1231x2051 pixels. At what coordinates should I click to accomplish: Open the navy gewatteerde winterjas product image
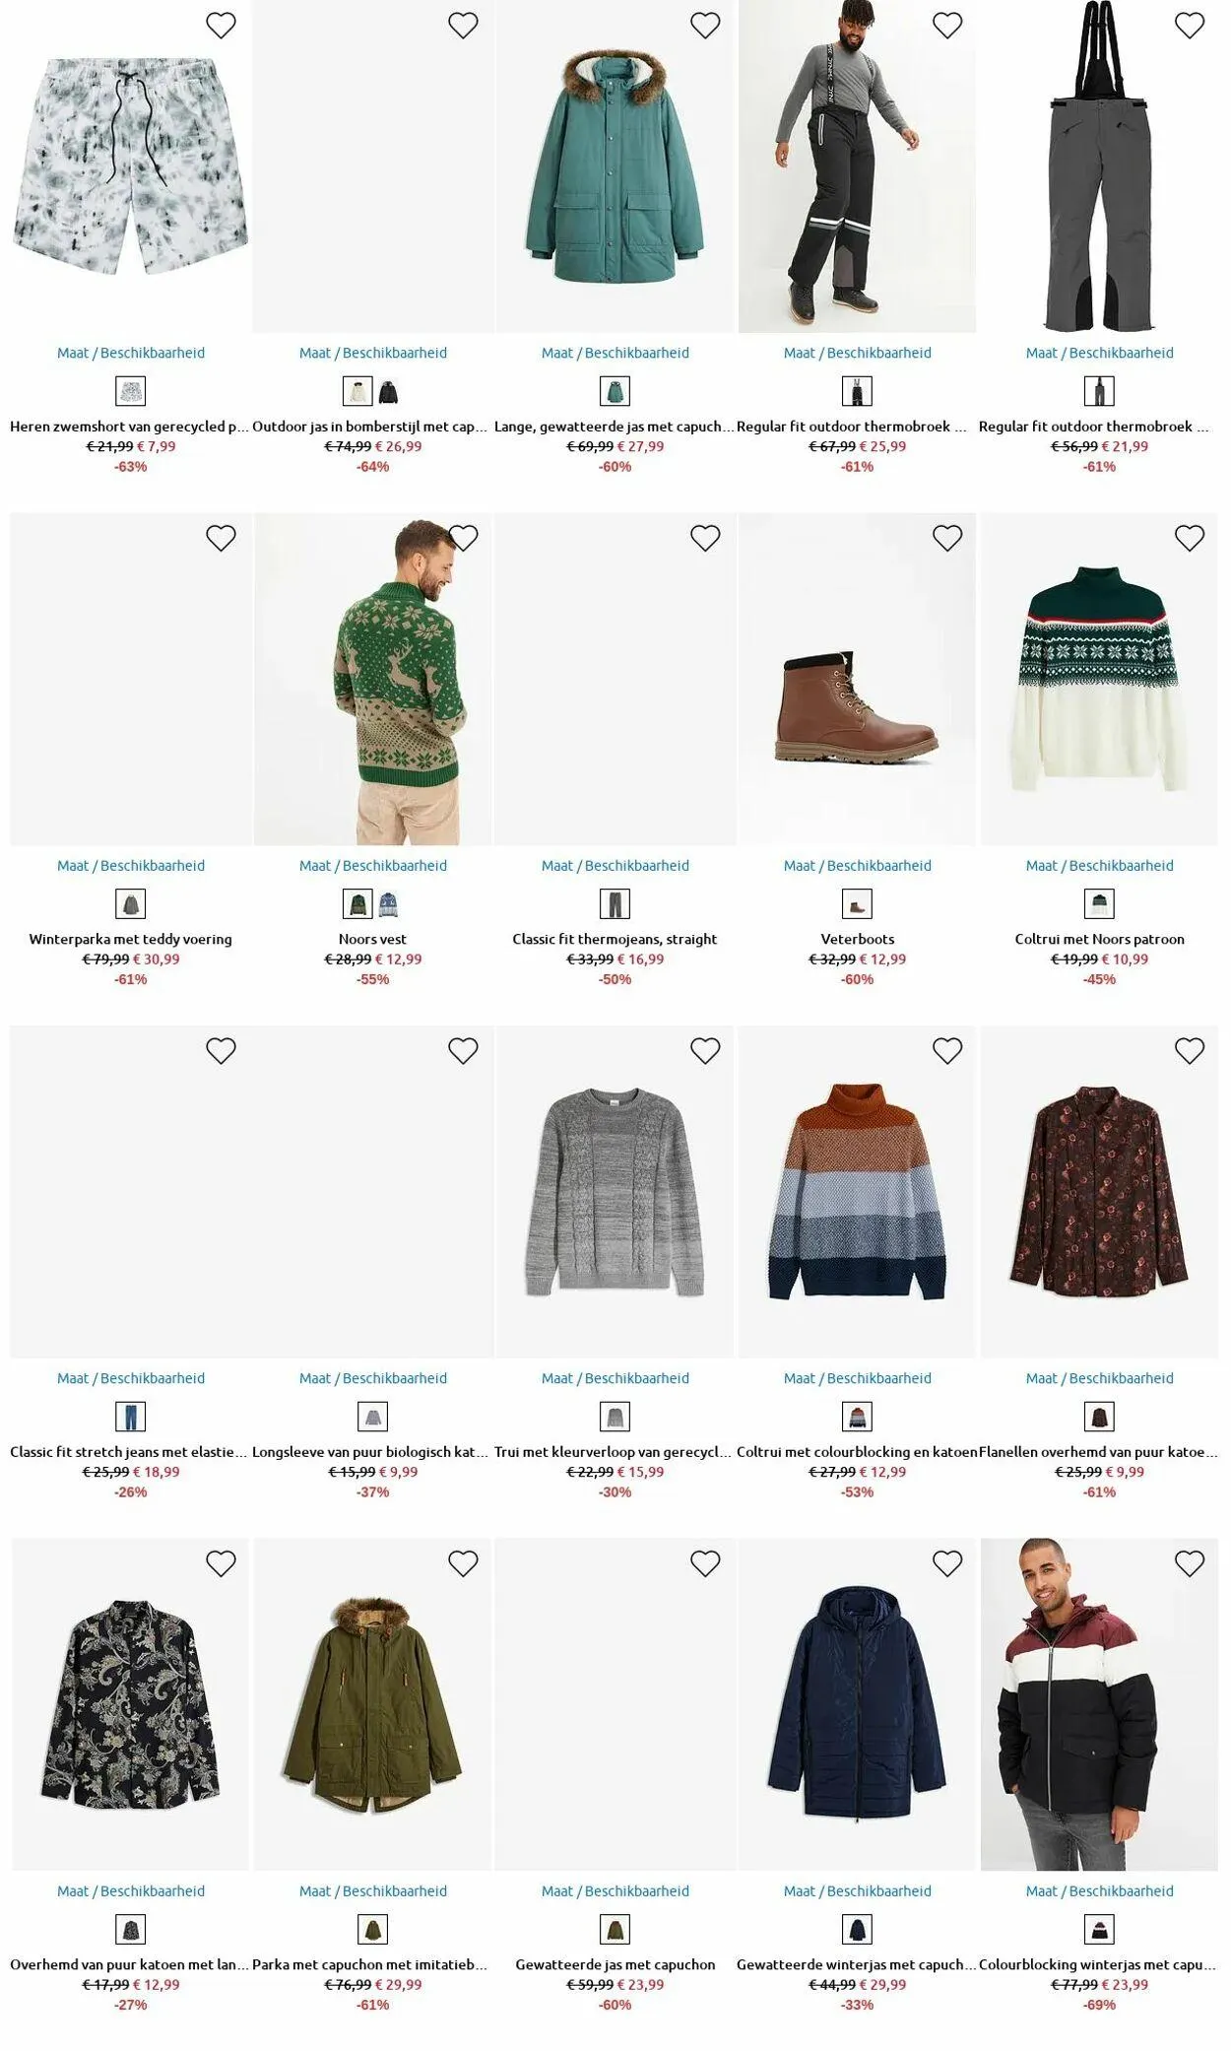click(857, 1703)
